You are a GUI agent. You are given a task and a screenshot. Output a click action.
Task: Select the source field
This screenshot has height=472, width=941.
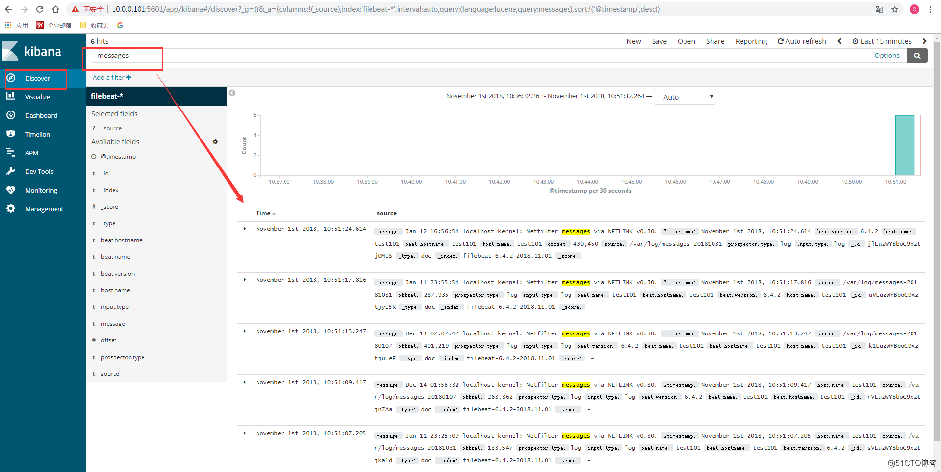110,374
